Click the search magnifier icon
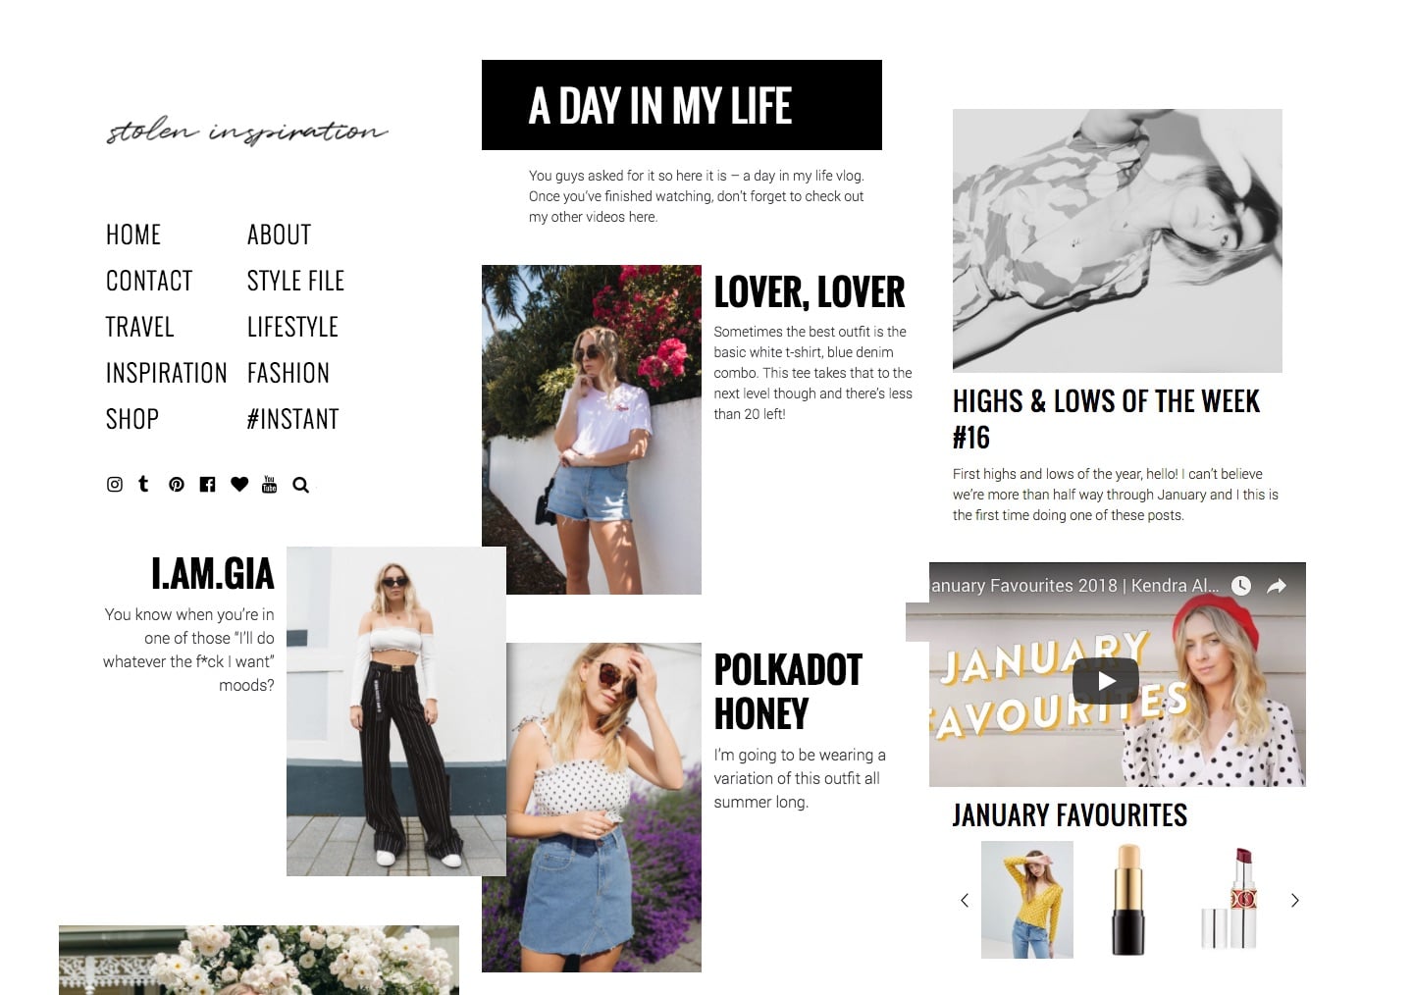The width and height of the screenshot is (1413, 995). pyautogui.click(x=301, y=485)
